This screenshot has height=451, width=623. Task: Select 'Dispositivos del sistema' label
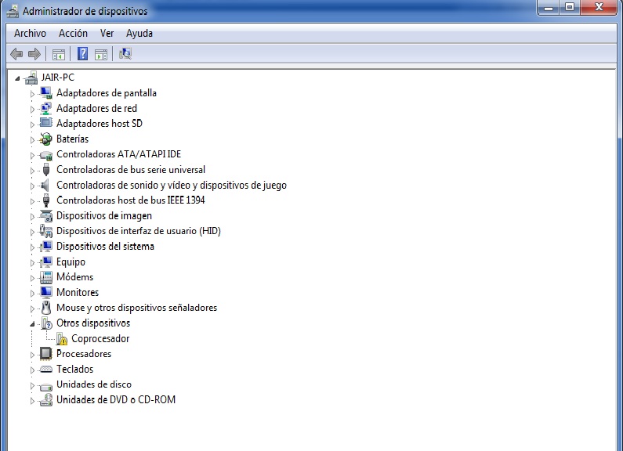click(x=105, y=247)
